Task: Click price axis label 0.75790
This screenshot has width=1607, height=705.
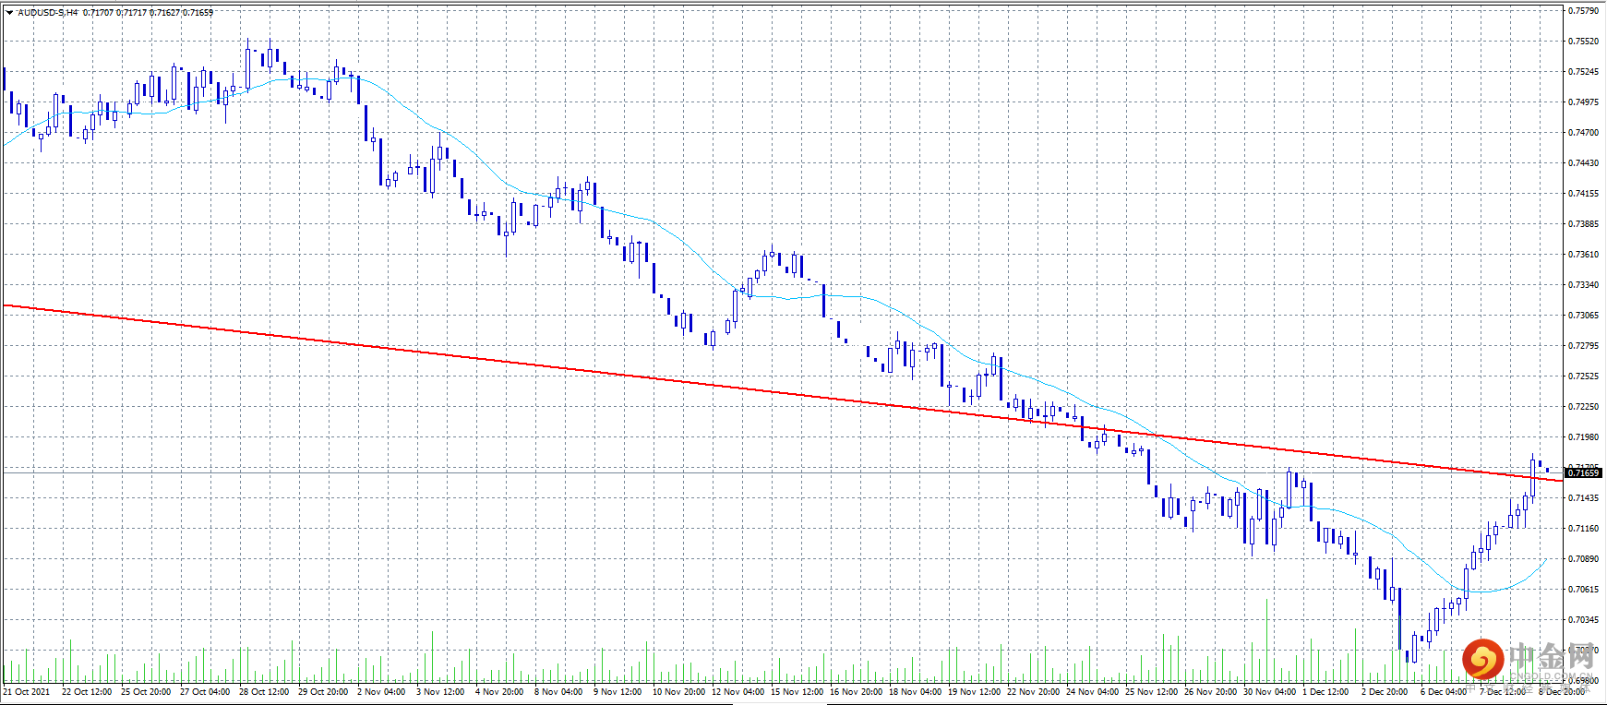Action: [x=1584, y=11]
